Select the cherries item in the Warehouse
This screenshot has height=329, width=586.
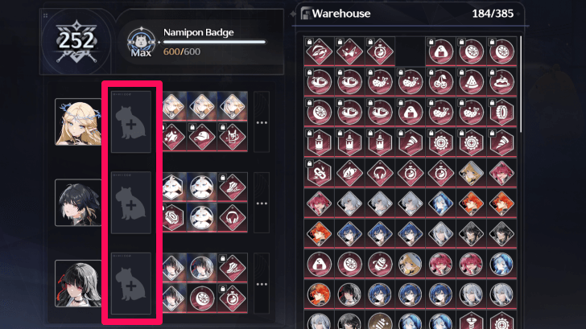coord(440,81)
